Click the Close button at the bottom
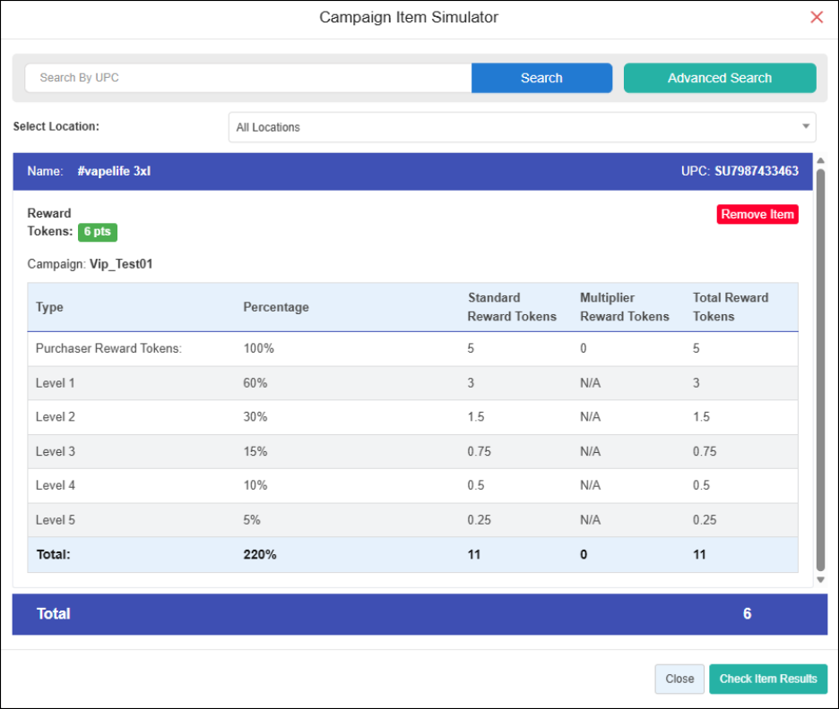 [x=679, y=679]
